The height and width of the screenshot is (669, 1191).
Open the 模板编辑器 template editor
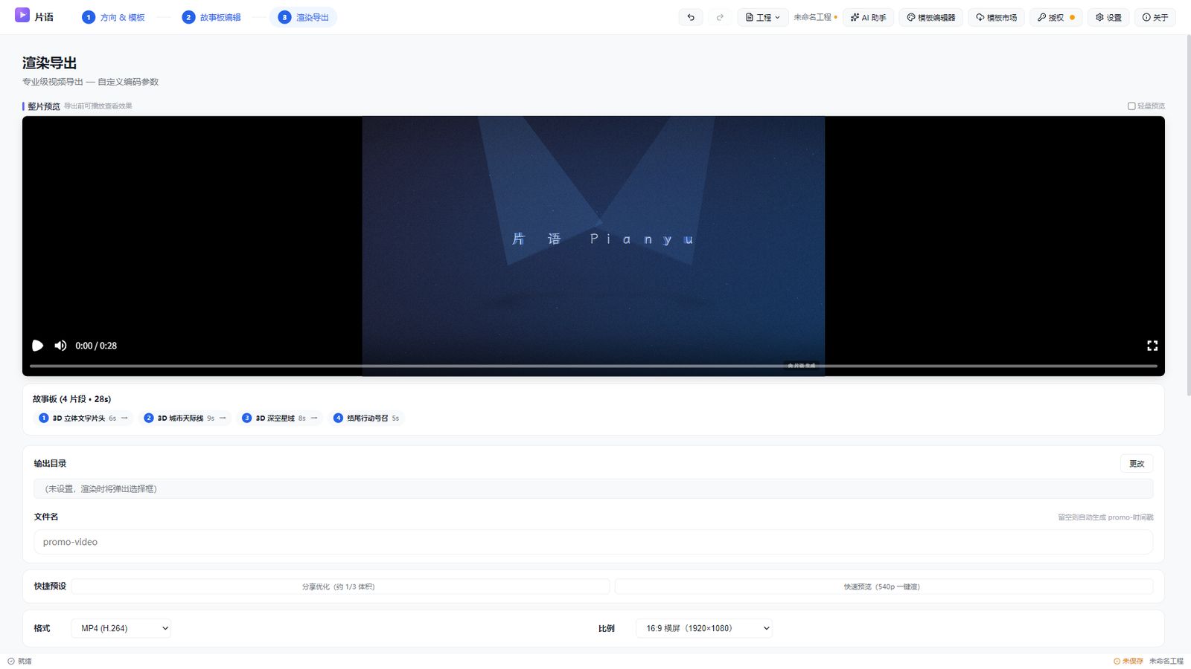(x=931, y=17)
